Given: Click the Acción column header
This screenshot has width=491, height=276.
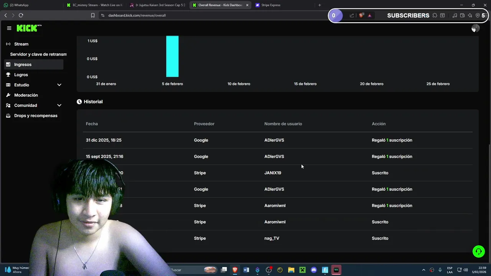Looking at the screenshot, I should click(379, 124).
